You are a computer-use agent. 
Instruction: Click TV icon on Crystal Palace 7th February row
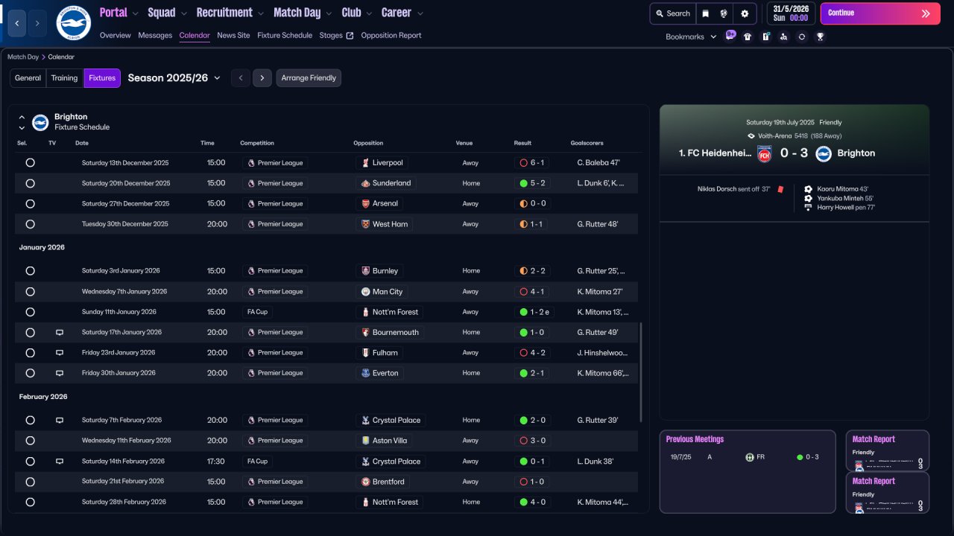click(60, 420)
